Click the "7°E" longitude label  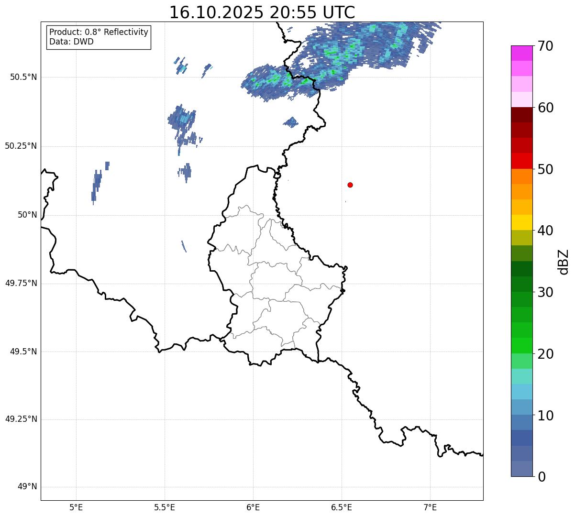[430, 507]
